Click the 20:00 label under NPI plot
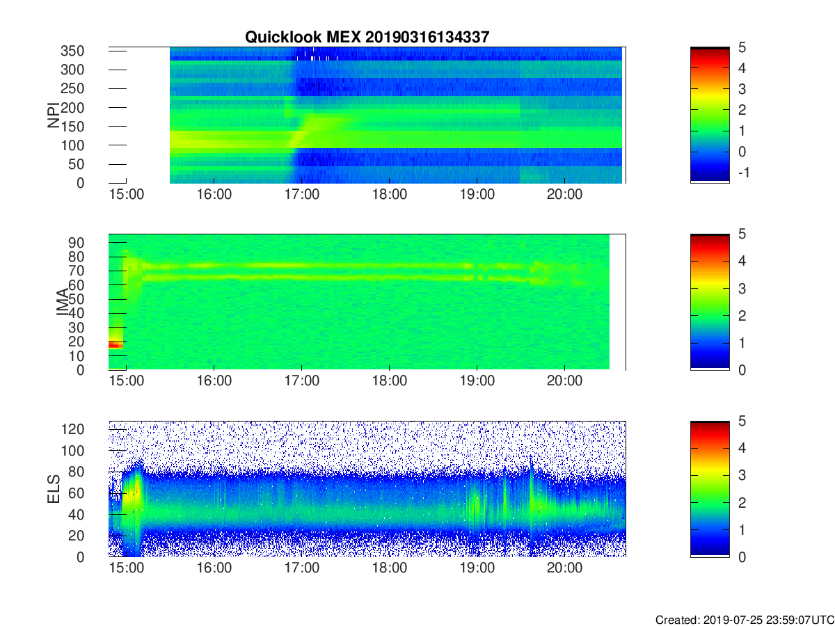835x626 pixels. click(x=564, y=195)
